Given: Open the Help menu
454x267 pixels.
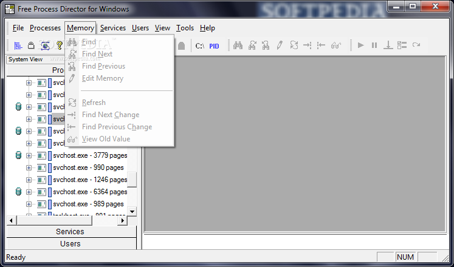Looking at the screenshot, I should pos(207,28).
